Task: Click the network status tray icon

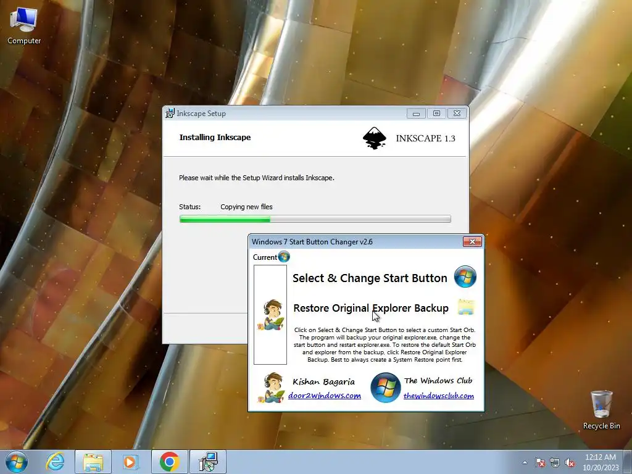Action: [x=555, y=463]
